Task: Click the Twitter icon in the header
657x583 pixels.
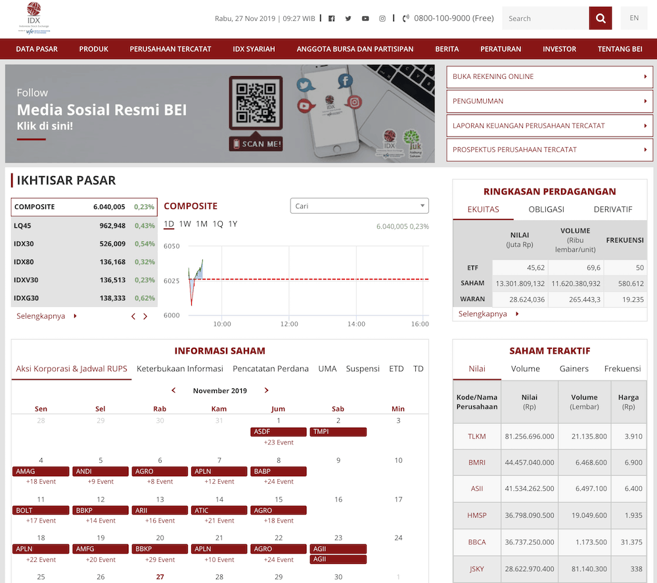Action: [x=348, y=18]
